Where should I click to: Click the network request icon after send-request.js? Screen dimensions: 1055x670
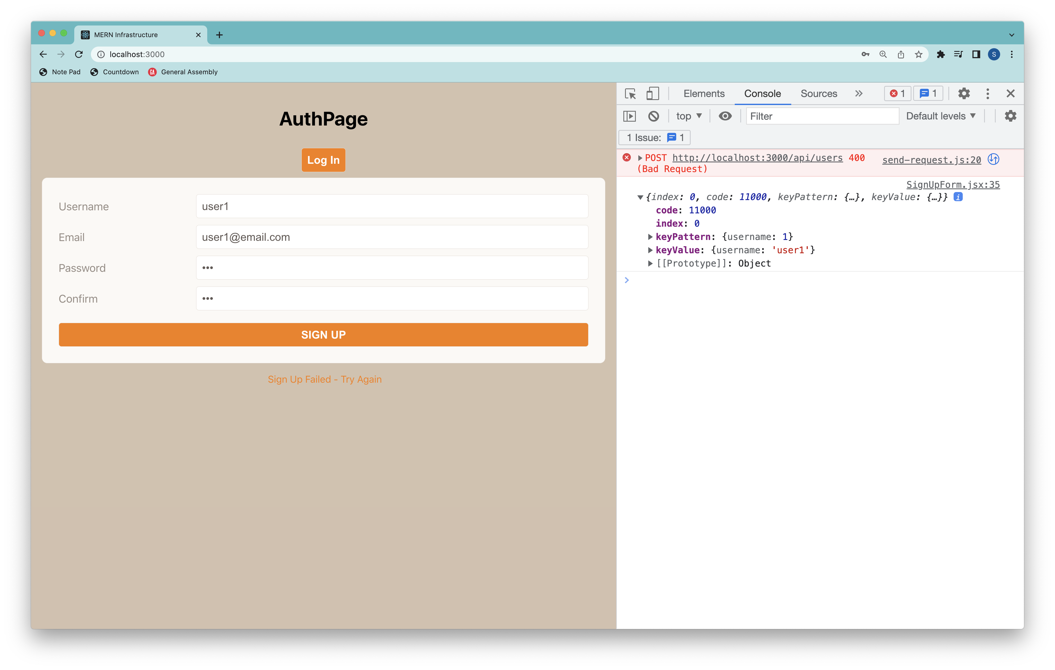[993, 160]
